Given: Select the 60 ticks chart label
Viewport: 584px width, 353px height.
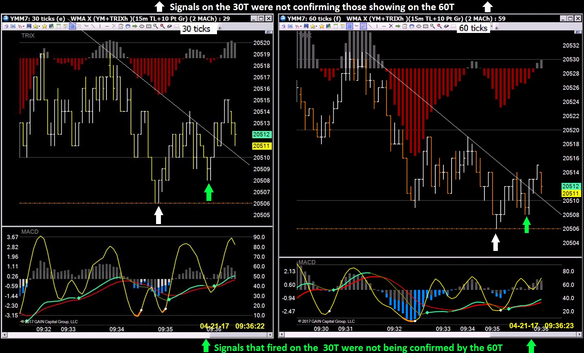Looking at the screenshot, I should pyautogui.click(x=473, y=28).
